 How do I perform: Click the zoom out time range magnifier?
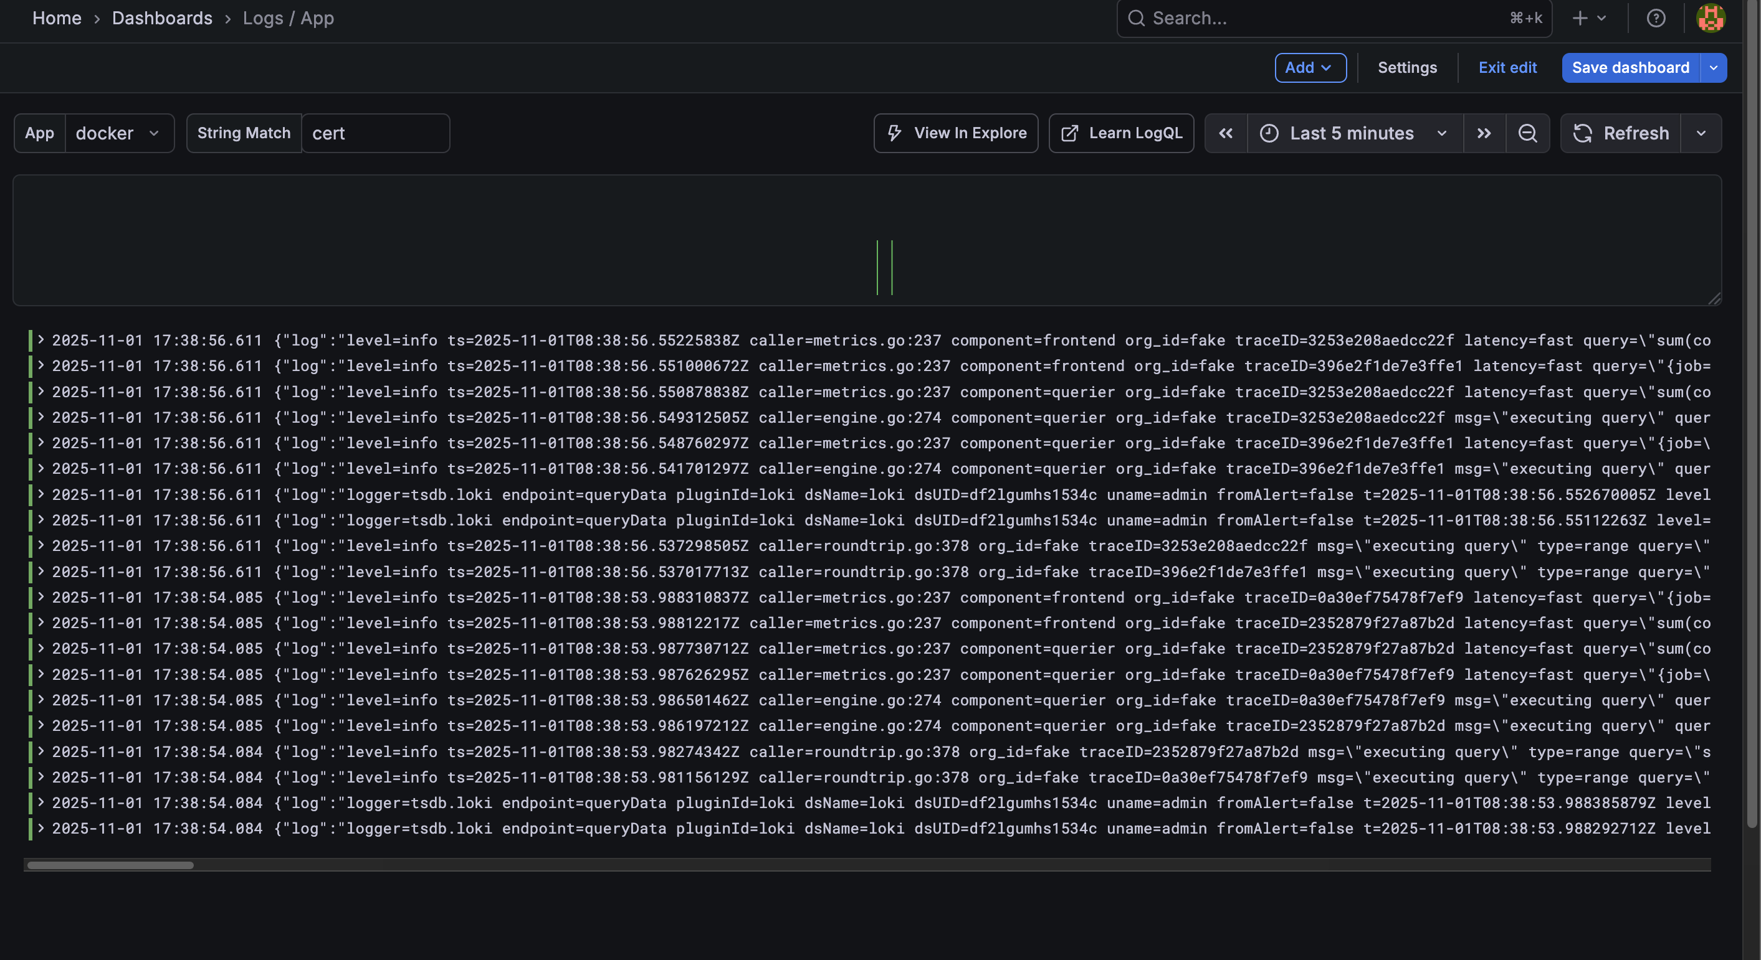[1529, 133]
